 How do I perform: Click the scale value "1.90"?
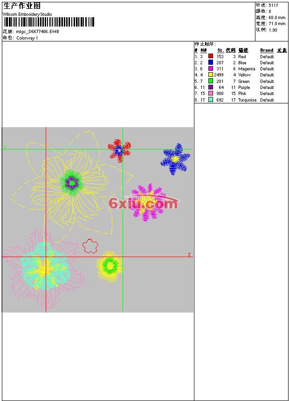coord(273,30)
